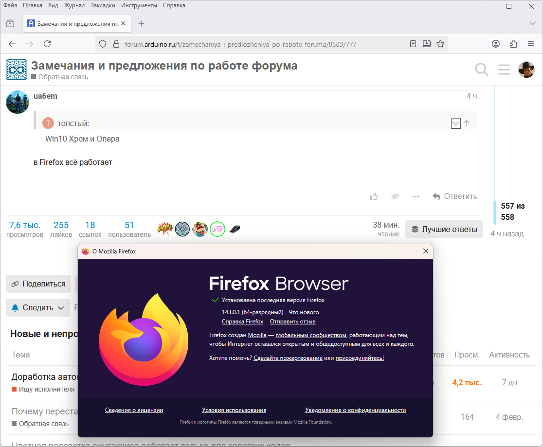
Task: Reload the page with refresh icon
Action: (x=47, y=44)
